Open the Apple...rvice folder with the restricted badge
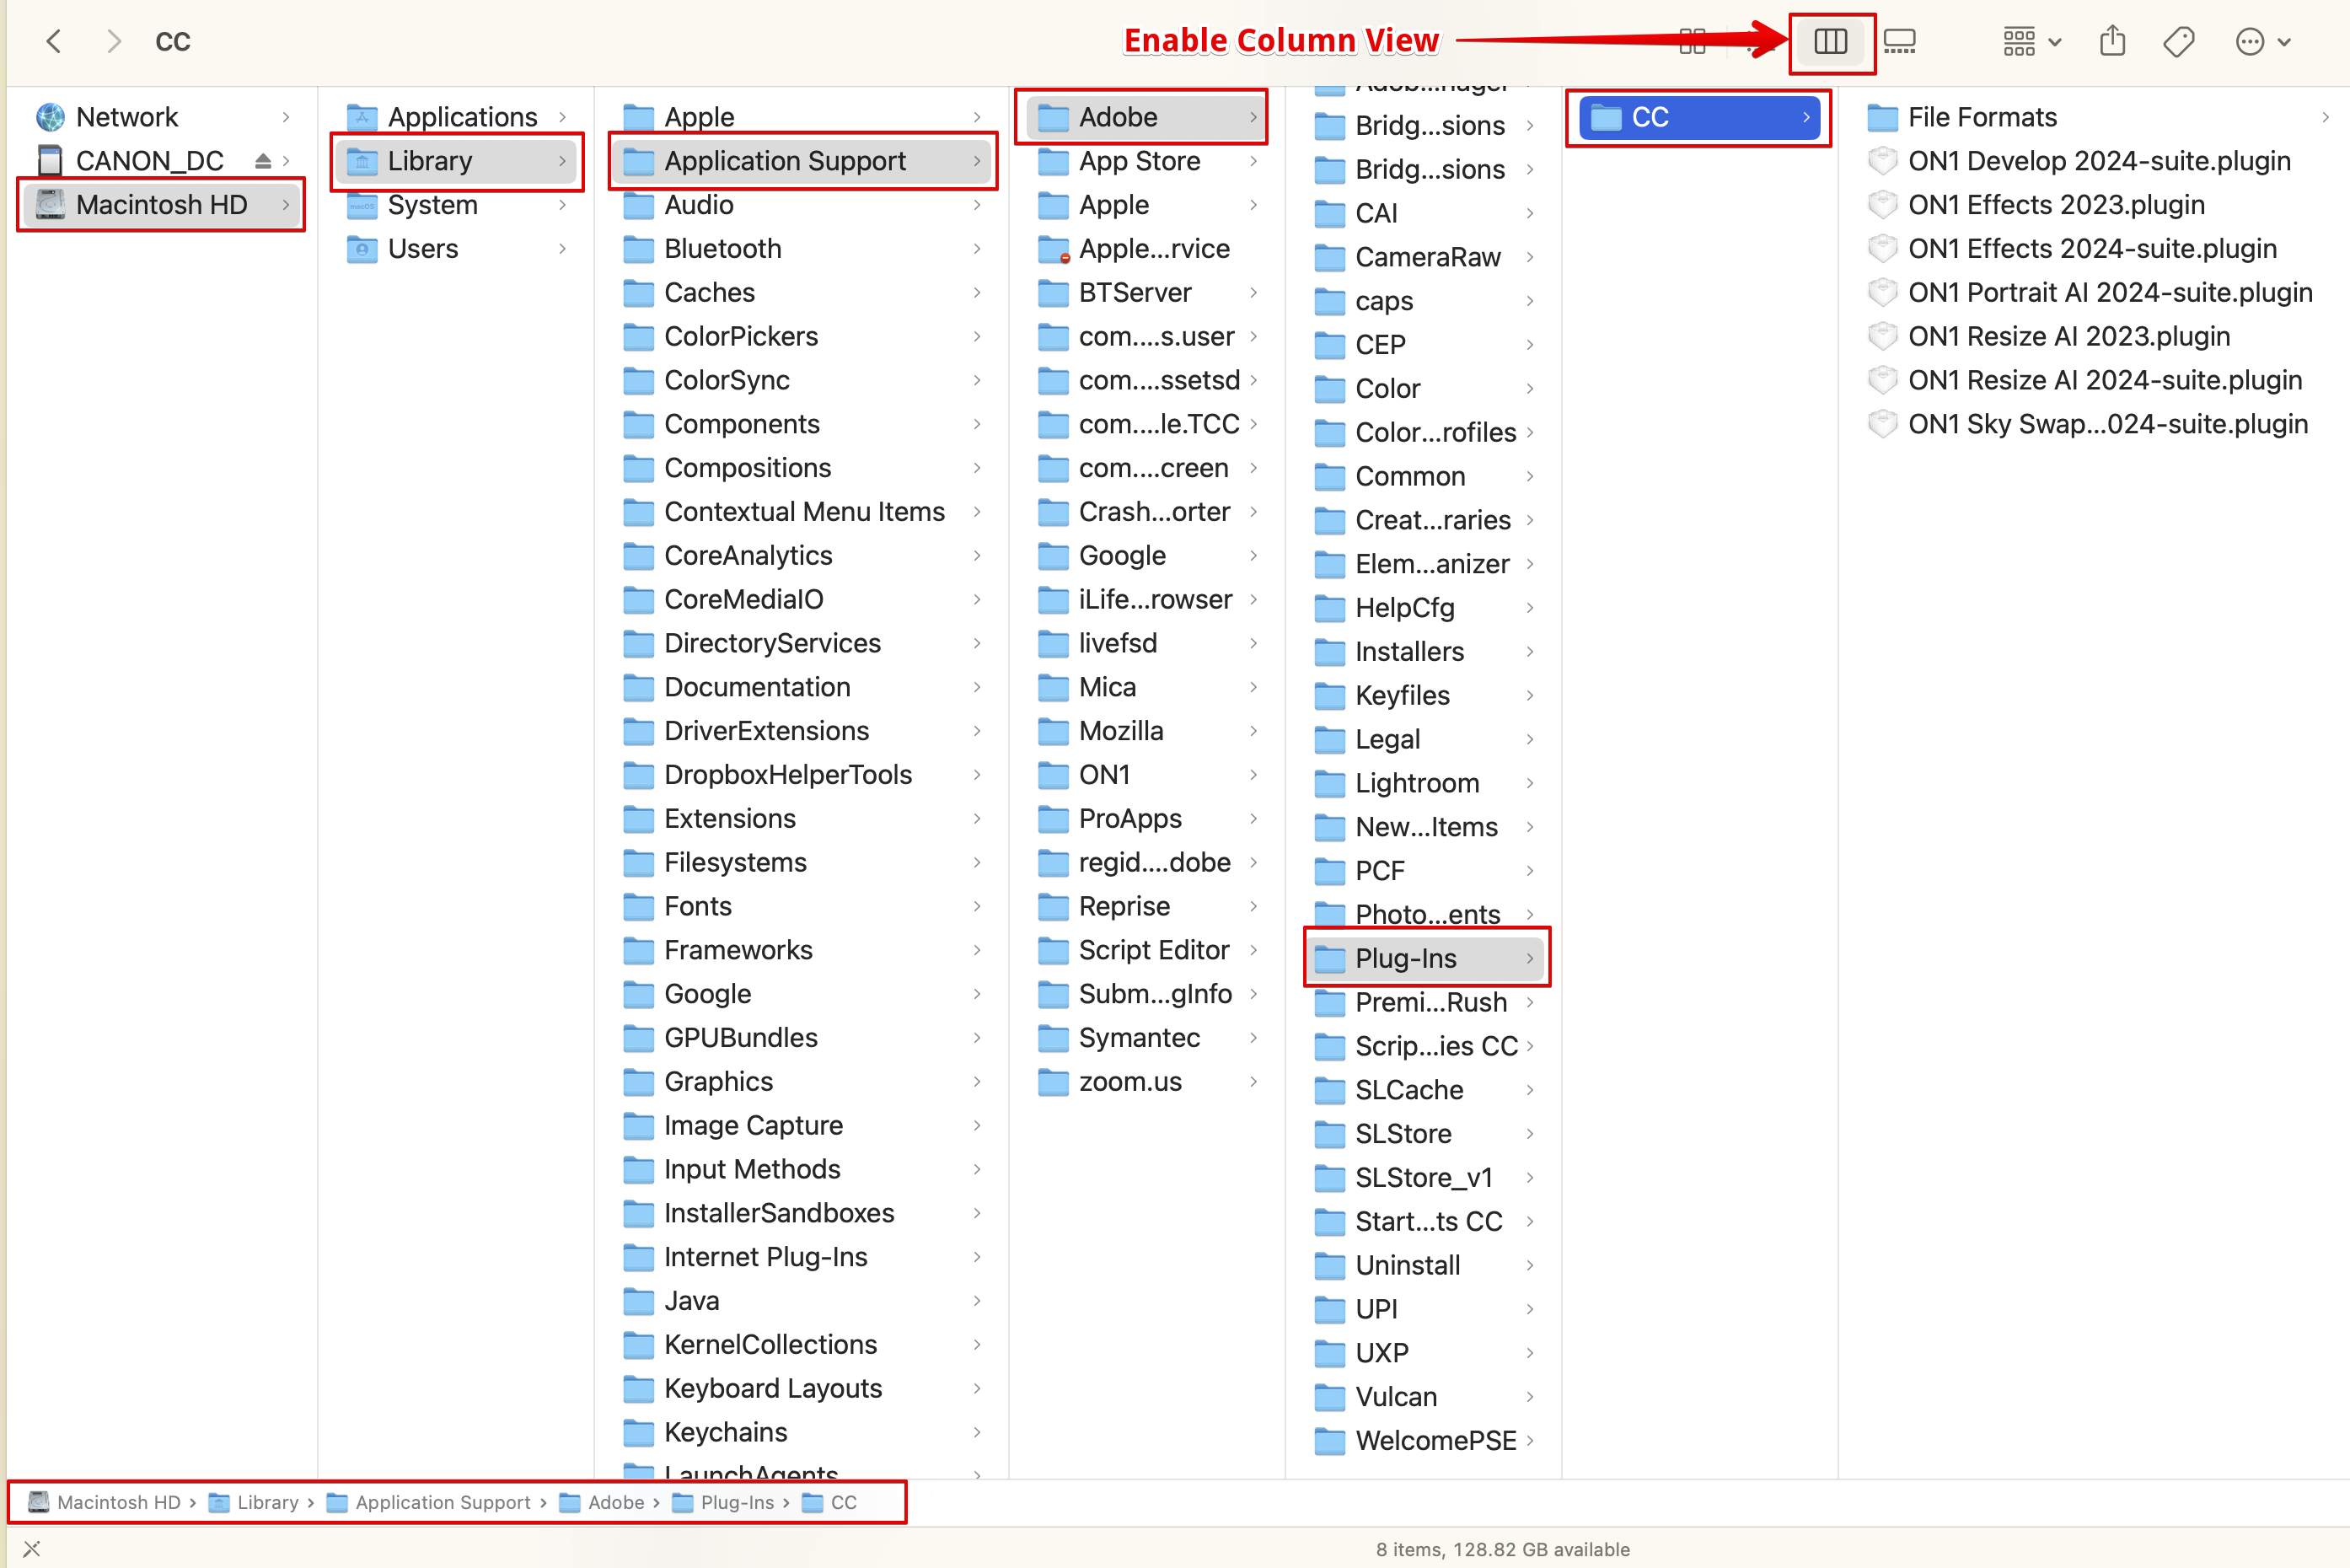The height and width of the screenshot is (1568, 2350). [x=1146, y=249]
